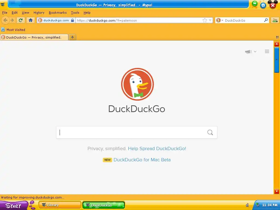
Task: Click the scrollbar up arrow
Action: coord(277,44)
